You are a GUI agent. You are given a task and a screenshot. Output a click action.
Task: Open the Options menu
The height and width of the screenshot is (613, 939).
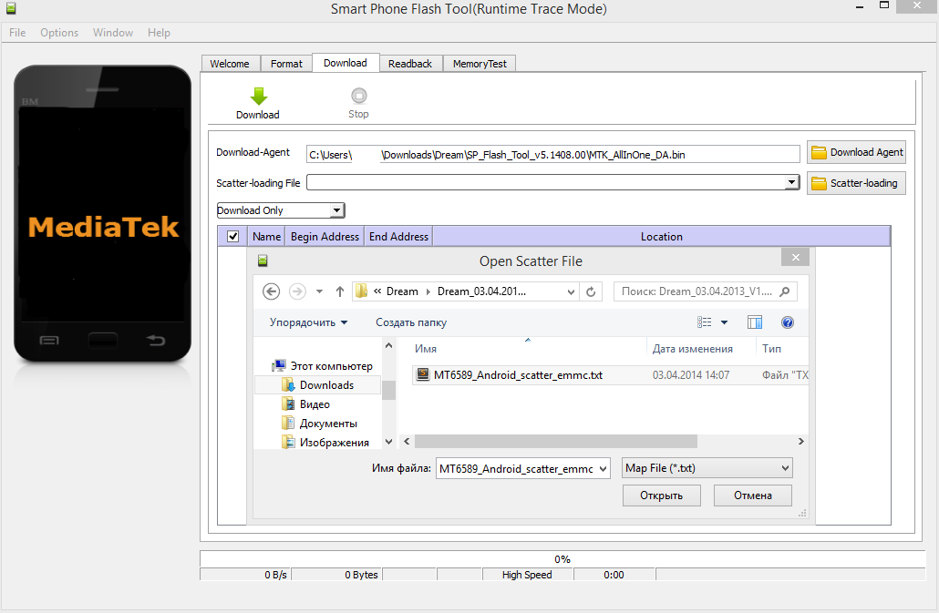[x=59, y=32]
